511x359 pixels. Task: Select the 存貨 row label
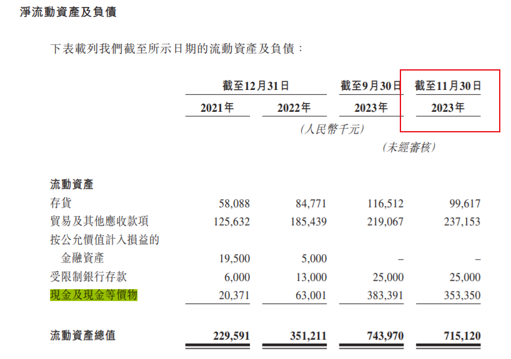pos(61,204)
